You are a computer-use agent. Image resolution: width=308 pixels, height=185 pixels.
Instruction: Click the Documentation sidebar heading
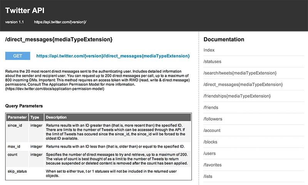[224, 40]
